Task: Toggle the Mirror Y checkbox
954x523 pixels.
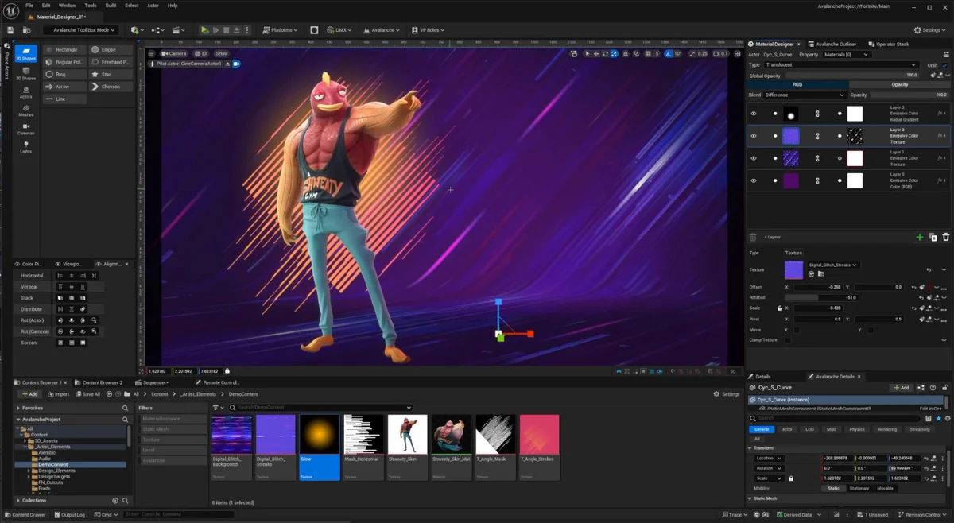Action: (x=871, y=329)
